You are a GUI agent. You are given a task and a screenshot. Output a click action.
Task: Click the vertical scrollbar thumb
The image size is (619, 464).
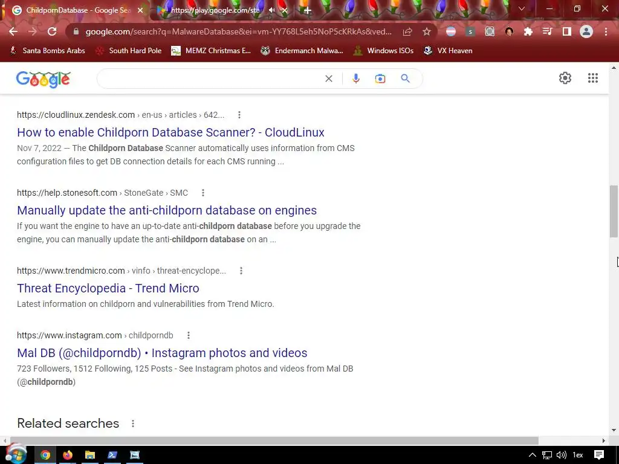click(614, 211)
